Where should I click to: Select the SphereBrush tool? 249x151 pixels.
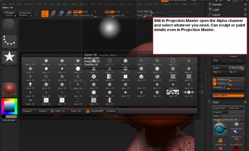coord(236,126)
